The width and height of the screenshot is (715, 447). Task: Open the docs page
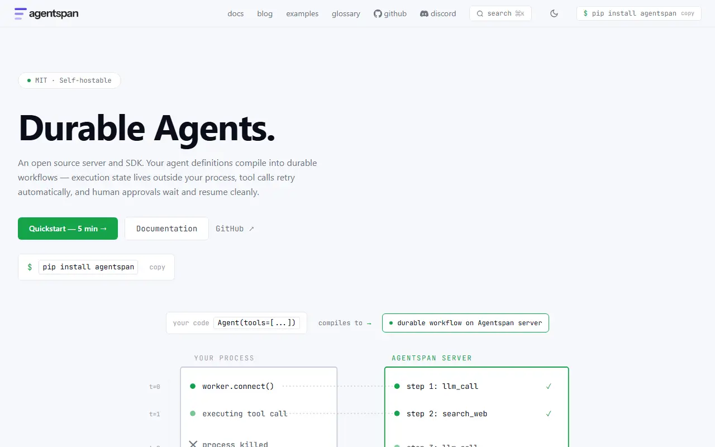click(236, 13)
